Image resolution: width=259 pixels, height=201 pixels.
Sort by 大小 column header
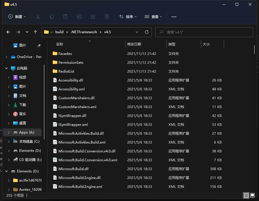point(206,44)
